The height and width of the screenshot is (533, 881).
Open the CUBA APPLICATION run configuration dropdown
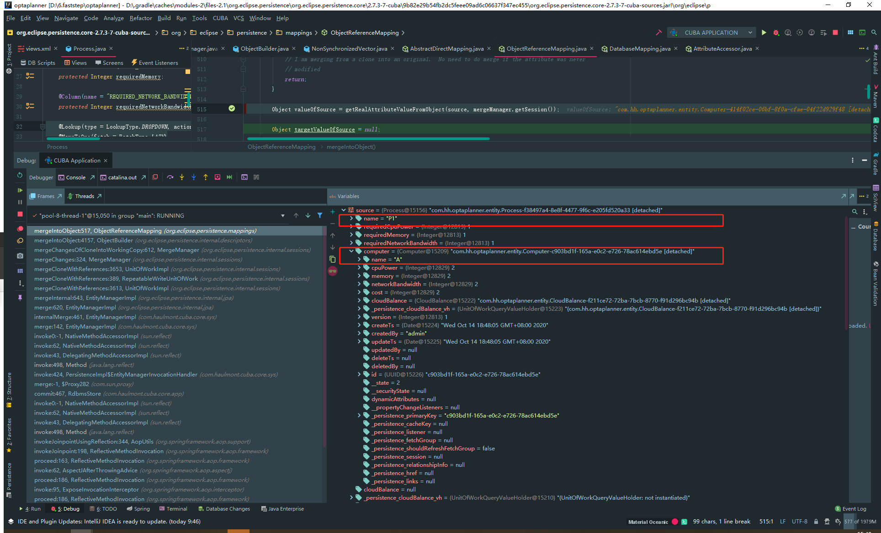[x=711, y=32]
